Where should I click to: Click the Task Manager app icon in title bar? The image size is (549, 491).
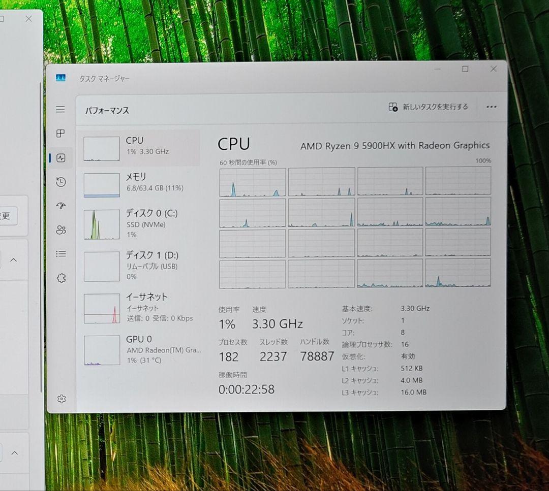coord(60,78)
